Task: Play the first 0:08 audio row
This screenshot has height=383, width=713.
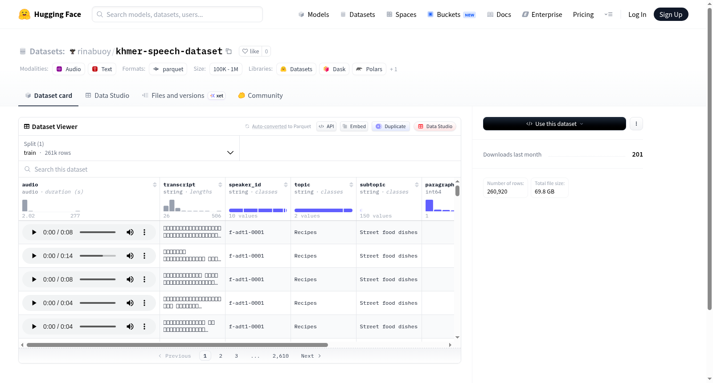Action: (34, 232)
